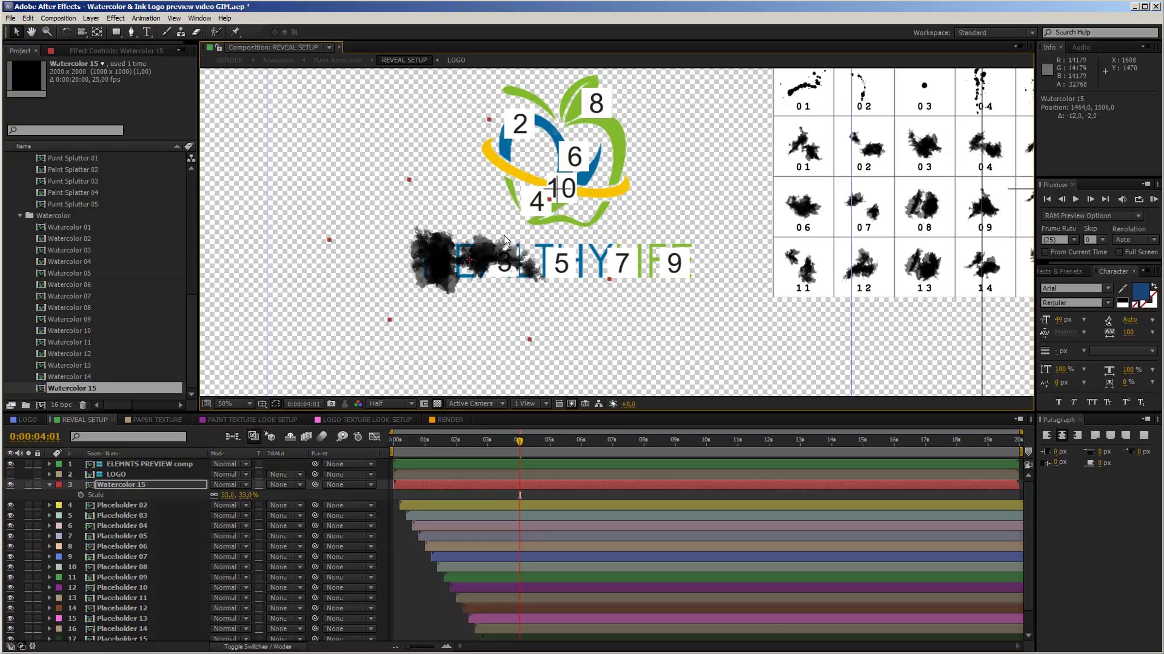Select the Horizontal Type tool

pyautogui.click(x=146, y=32)
